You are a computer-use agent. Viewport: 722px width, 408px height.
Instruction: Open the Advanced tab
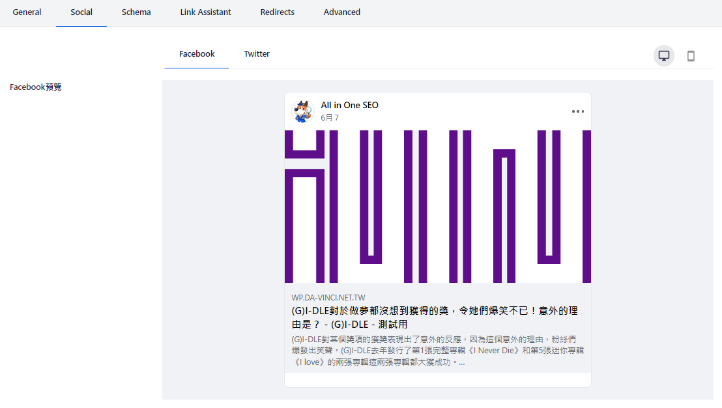341,12
